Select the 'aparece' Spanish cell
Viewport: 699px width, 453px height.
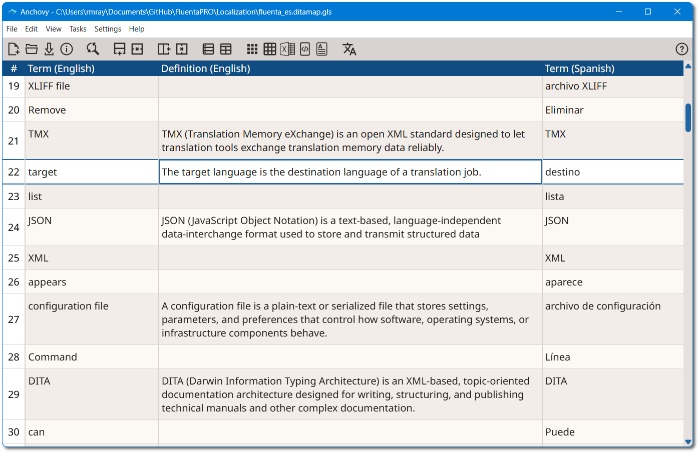(613, 282)
